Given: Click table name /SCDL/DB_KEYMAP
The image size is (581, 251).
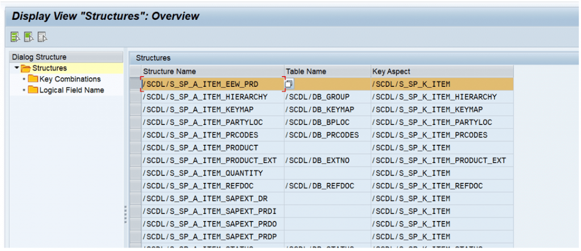Looking at the screenshot, I should [x=320, y=110].
